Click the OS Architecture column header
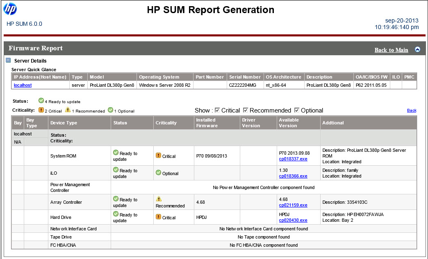Screen dimensions: 428x259 click(x=284, y=77)
